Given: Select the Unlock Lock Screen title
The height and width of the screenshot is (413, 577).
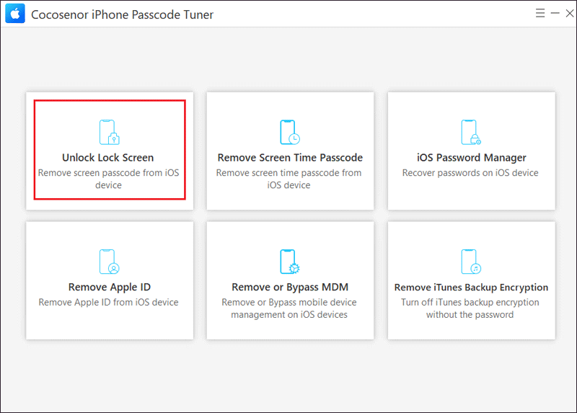Looking at the screenshot, I should [x=107, y=158].
